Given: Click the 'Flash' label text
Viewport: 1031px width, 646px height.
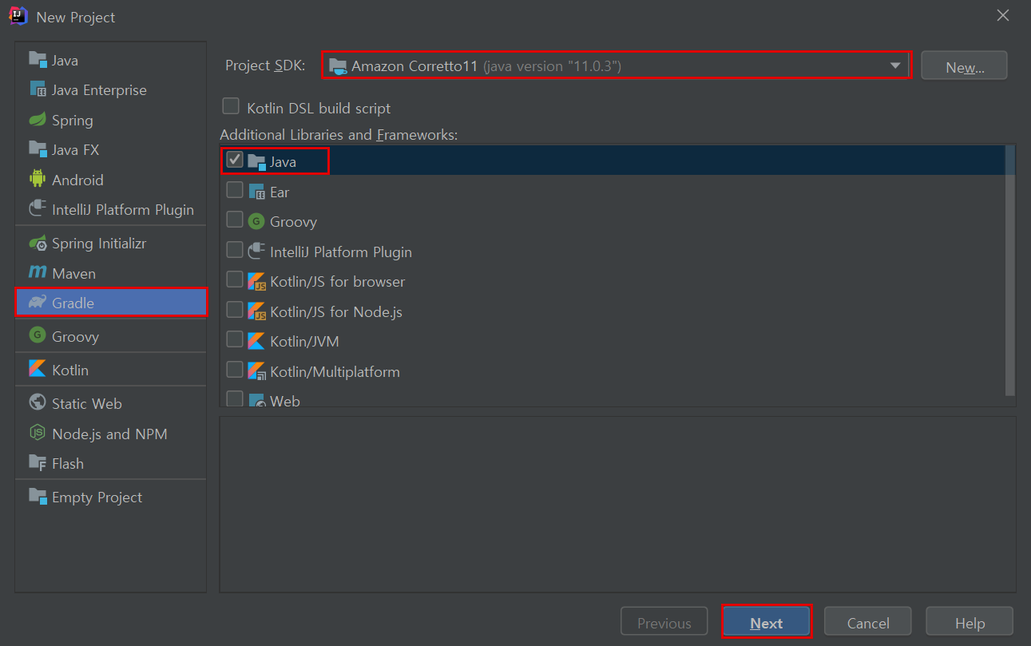Looking at the screenshot, I should pos(68,464).
